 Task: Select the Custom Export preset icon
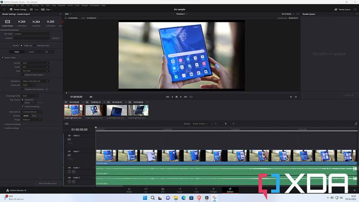(x=8, y=22)
